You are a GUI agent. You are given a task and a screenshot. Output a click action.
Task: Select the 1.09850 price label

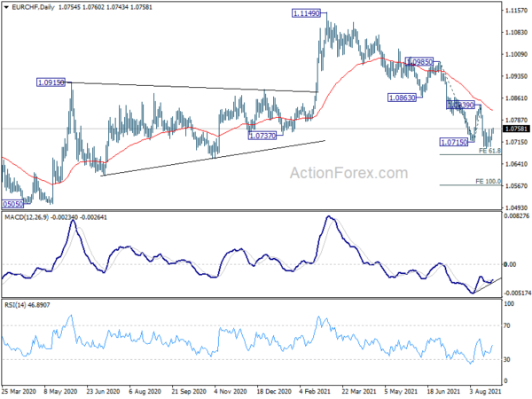point(419,62)
